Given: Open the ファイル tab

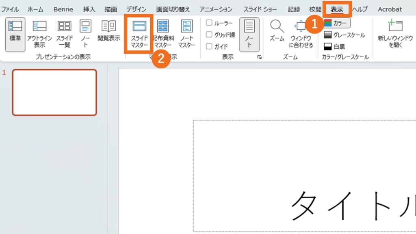Looking at the screenshot, I should coord(10,9).
